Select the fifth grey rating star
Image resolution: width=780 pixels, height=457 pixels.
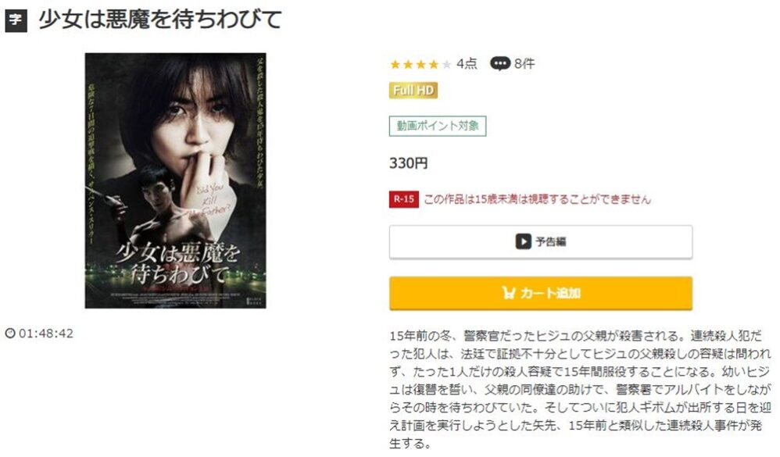(447, 64)
